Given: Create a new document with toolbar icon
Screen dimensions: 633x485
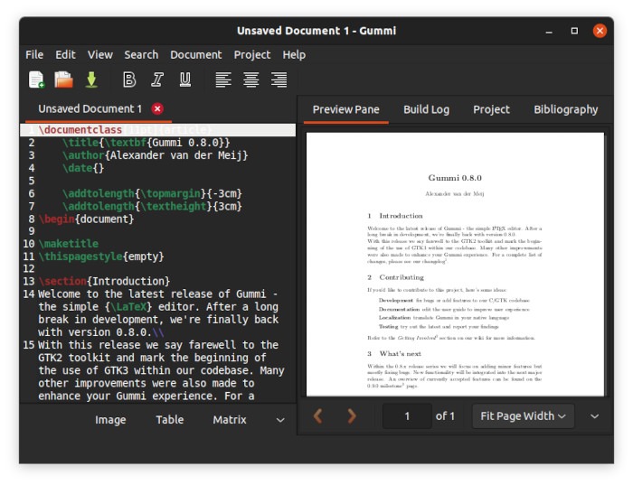Looking at the screenshot, I should [36, 79].
